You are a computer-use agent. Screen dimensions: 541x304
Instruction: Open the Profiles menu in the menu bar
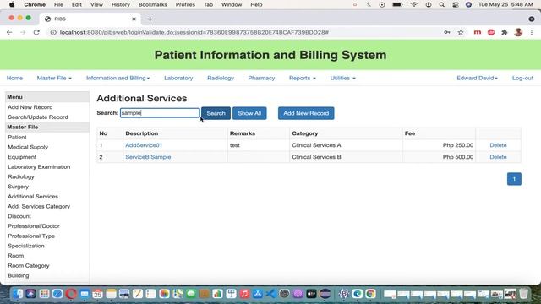tap(185, 4)
